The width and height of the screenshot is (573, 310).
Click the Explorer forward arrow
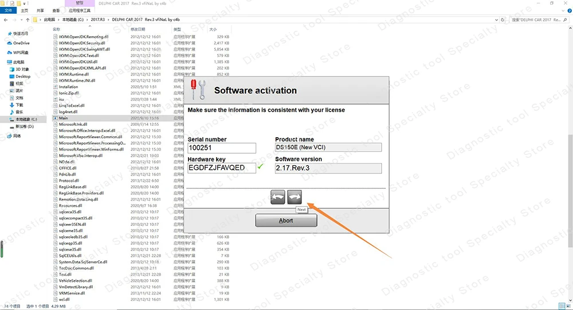point(14,19)
